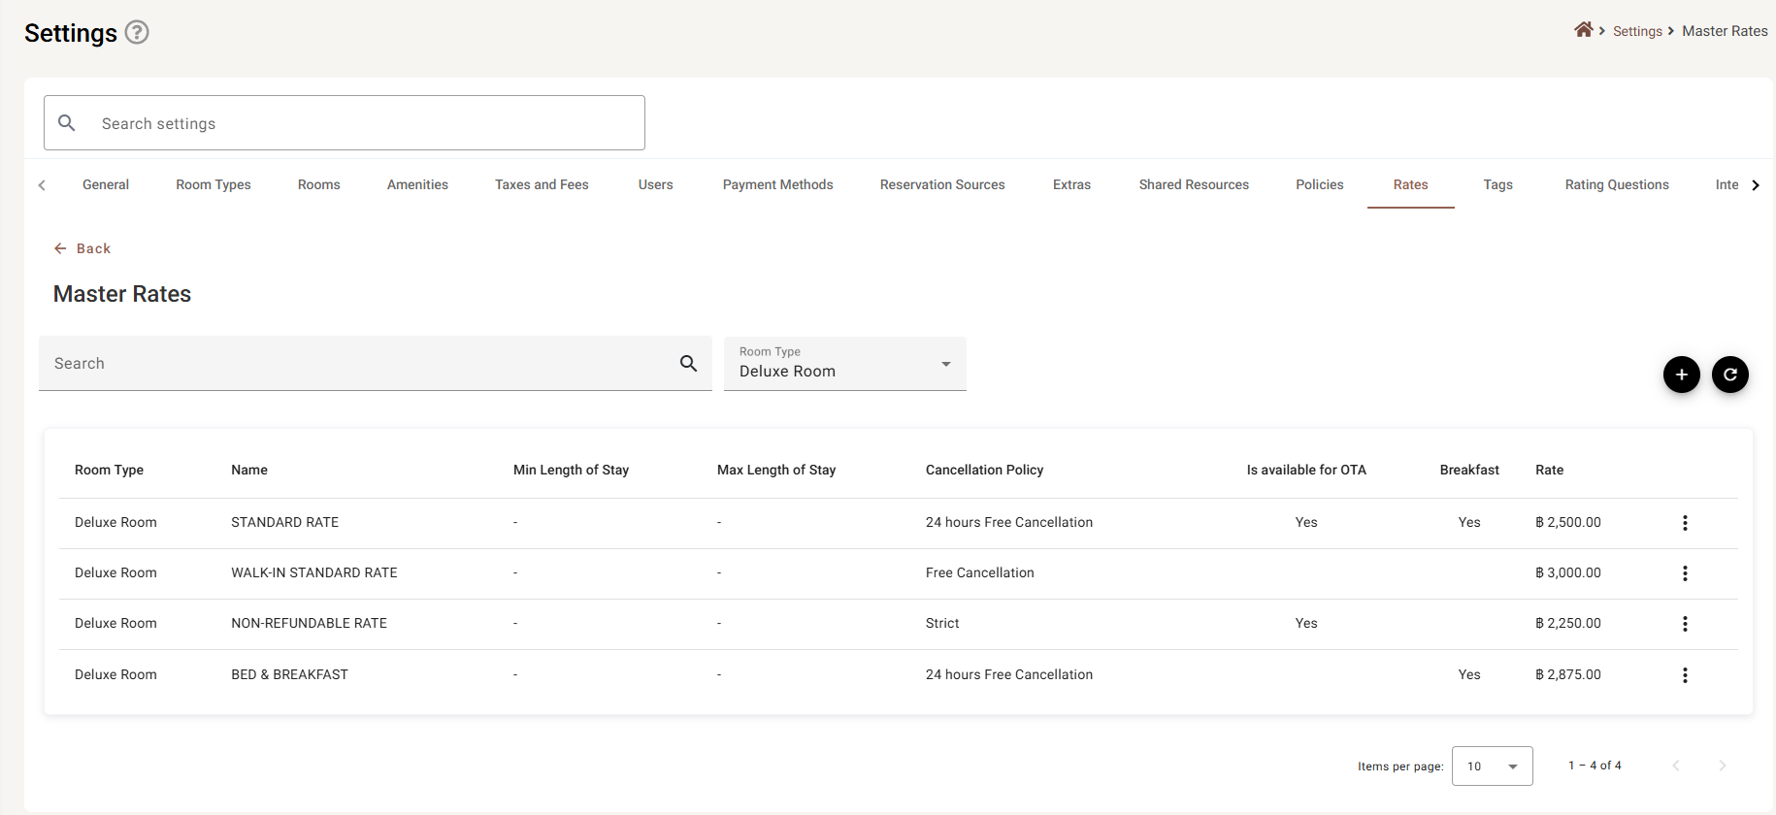Screen dimensions: 1776x815
Task: Click the Max Length of Stay header
Action: [776, 470]
